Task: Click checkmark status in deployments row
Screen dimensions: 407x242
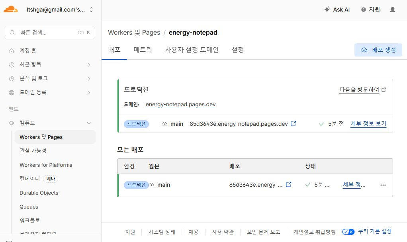Action: [x=307, y=185]
